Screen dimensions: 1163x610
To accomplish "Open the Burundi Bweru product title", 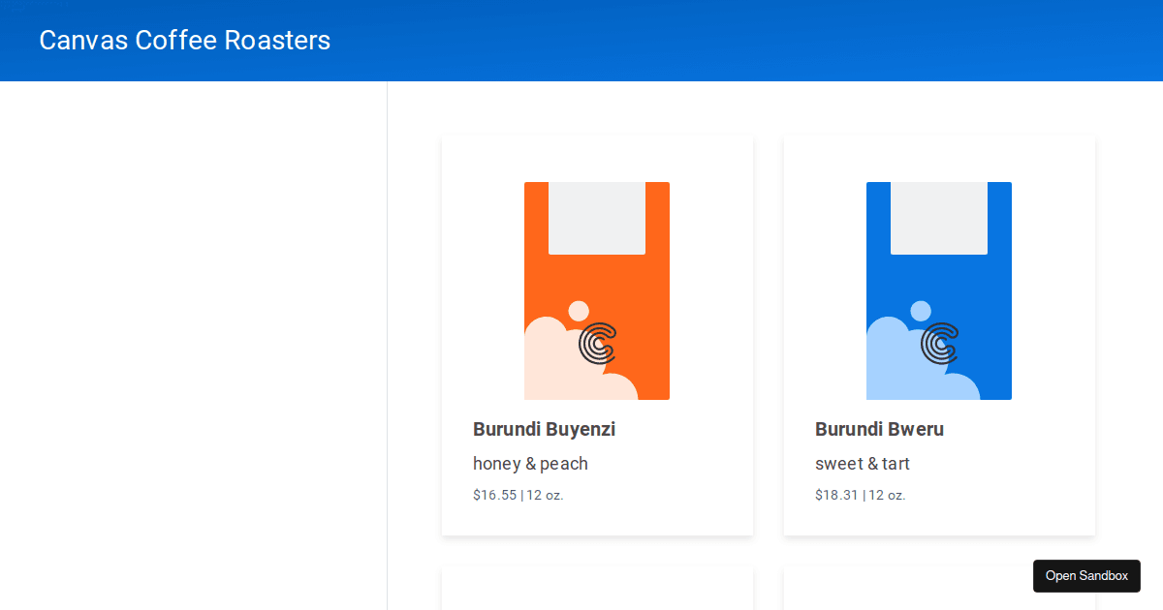I will coord(879,429).
